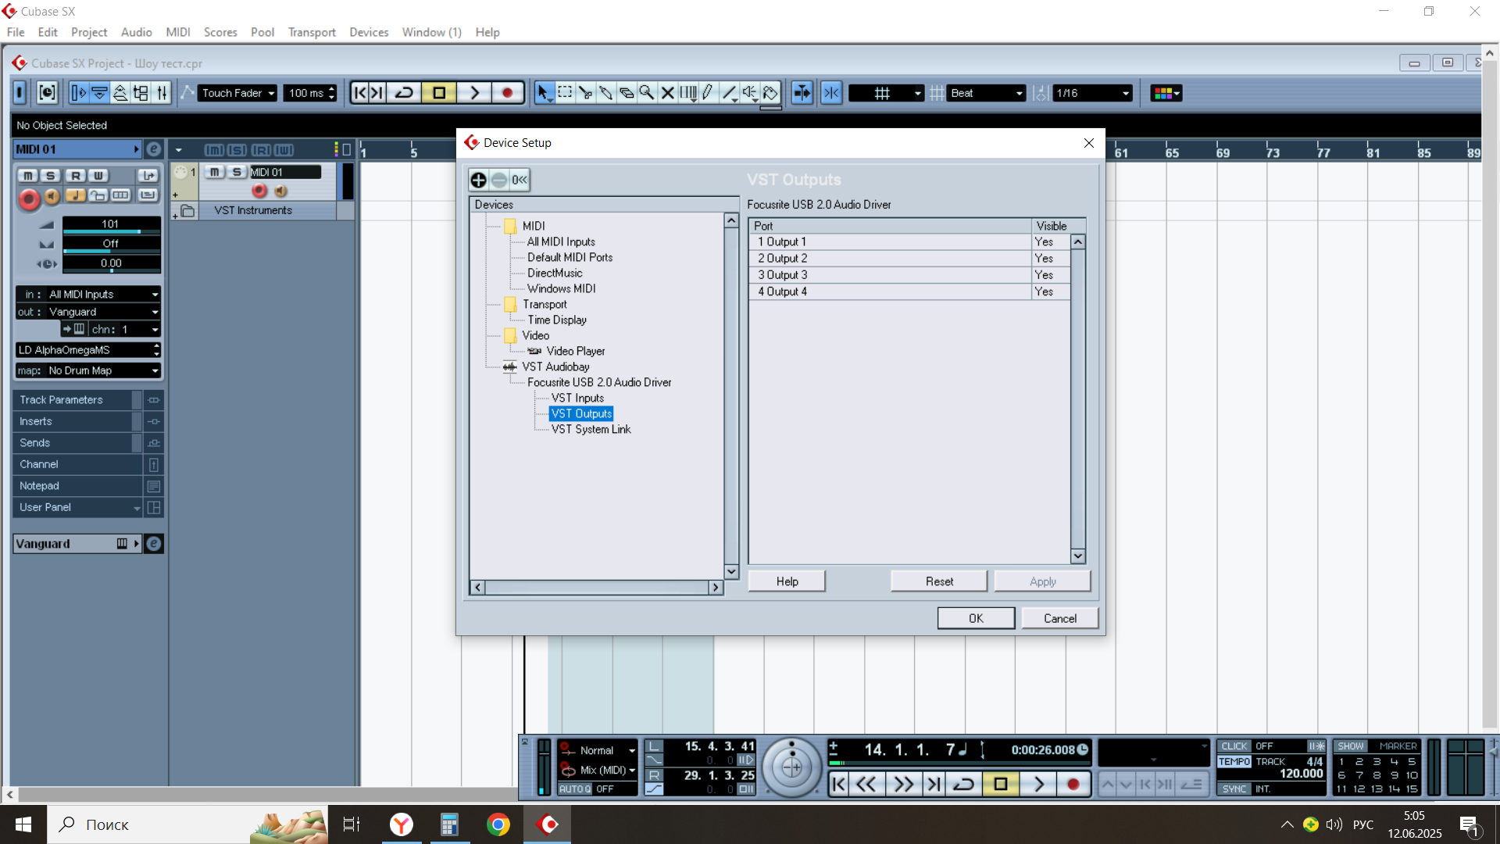Viewport: 1500px width, 844px height.
Task: Select the Zoom magnifier tool in toolbar
Action: pos(647,93)
